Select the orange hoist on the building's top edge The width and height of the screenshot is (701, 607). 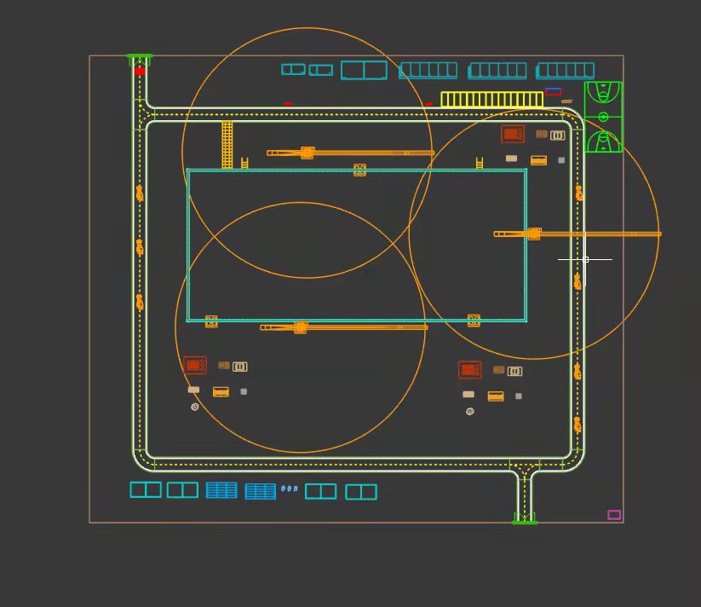click(360, 170)
